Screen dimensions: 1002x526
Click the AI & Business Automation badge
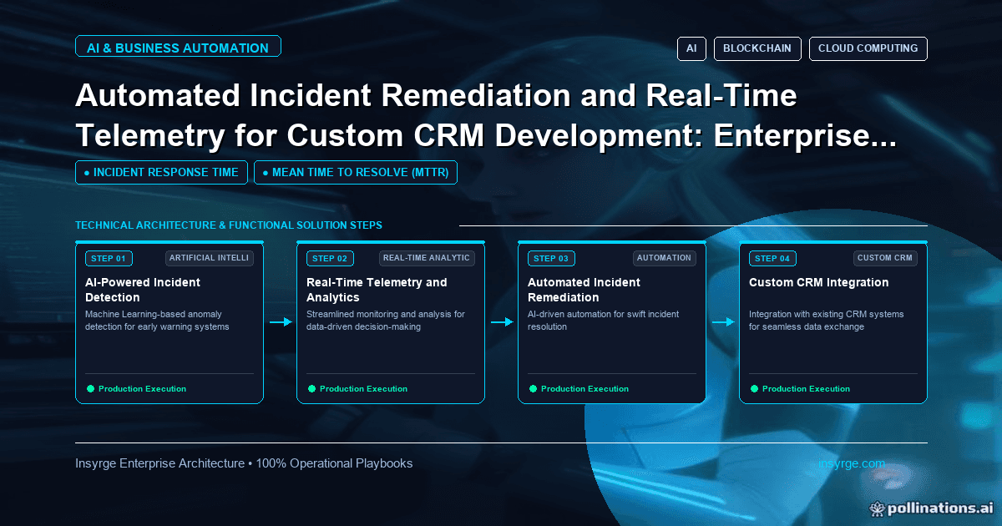pyautogui.click(x=178, y=48)
